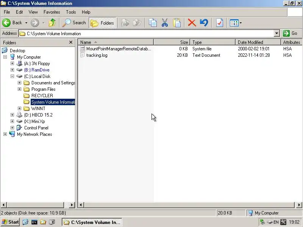
Task: Open the Forward history dropdown arrow
Action: tap(43, 23)
